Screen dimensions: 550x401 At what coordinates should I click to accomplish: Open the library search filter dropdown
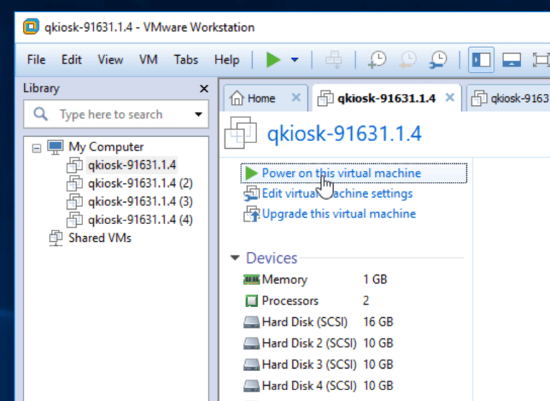click(x=198, y=115)
